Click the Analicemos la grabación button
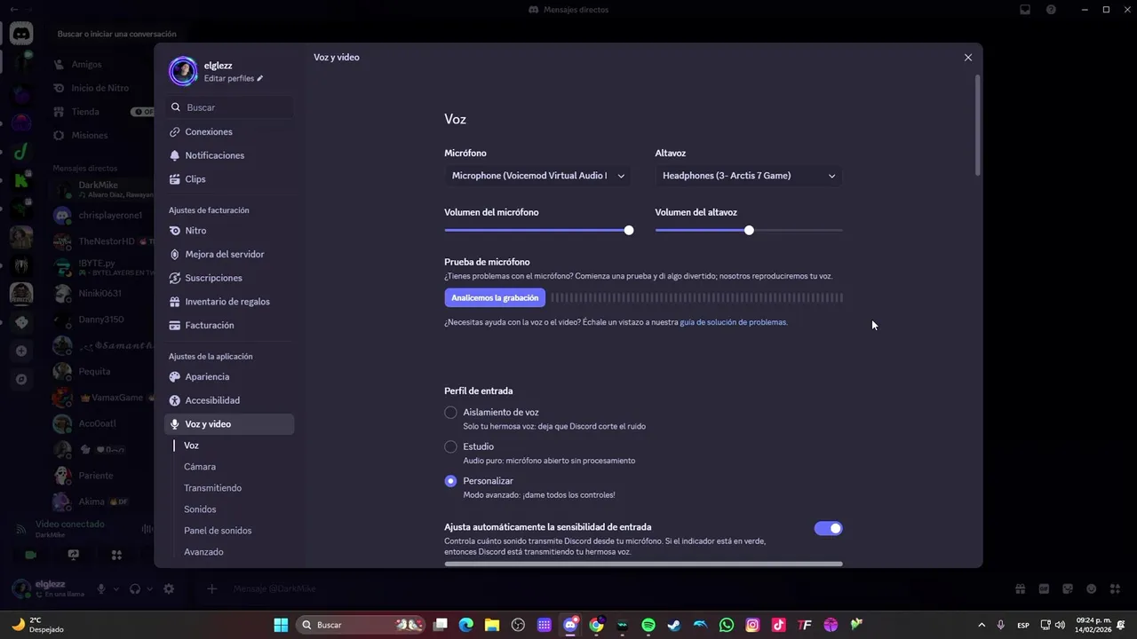The image size is (1137, 639). [495, 298]
